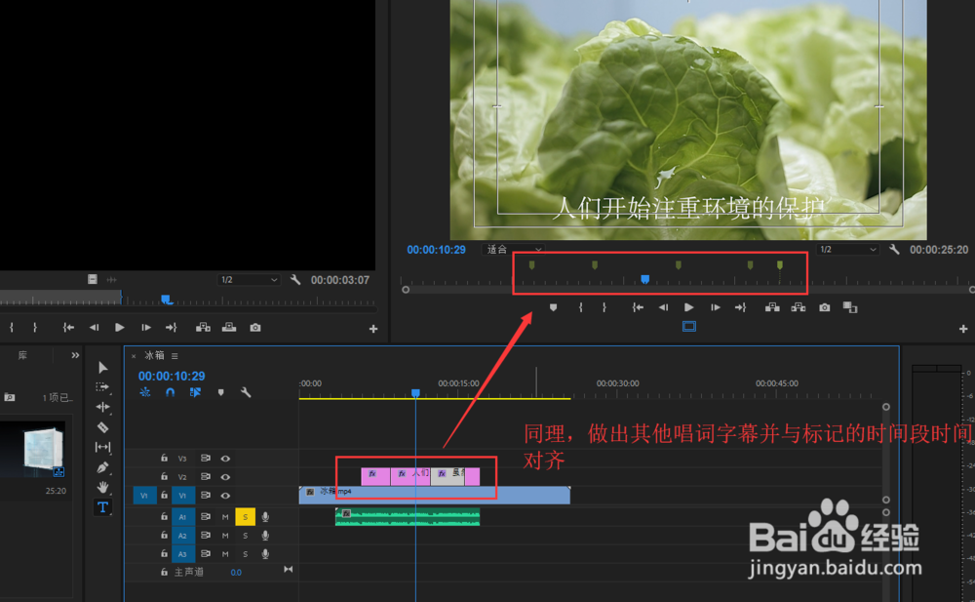Open Timeline Display Settings wrench icon

[246, 392]
